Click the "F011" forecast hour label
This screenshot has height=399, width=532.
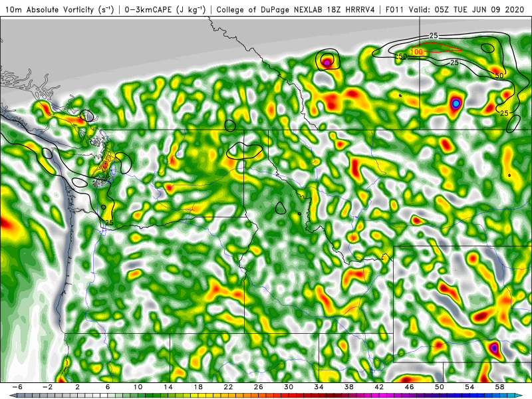(x=394, y=10)
